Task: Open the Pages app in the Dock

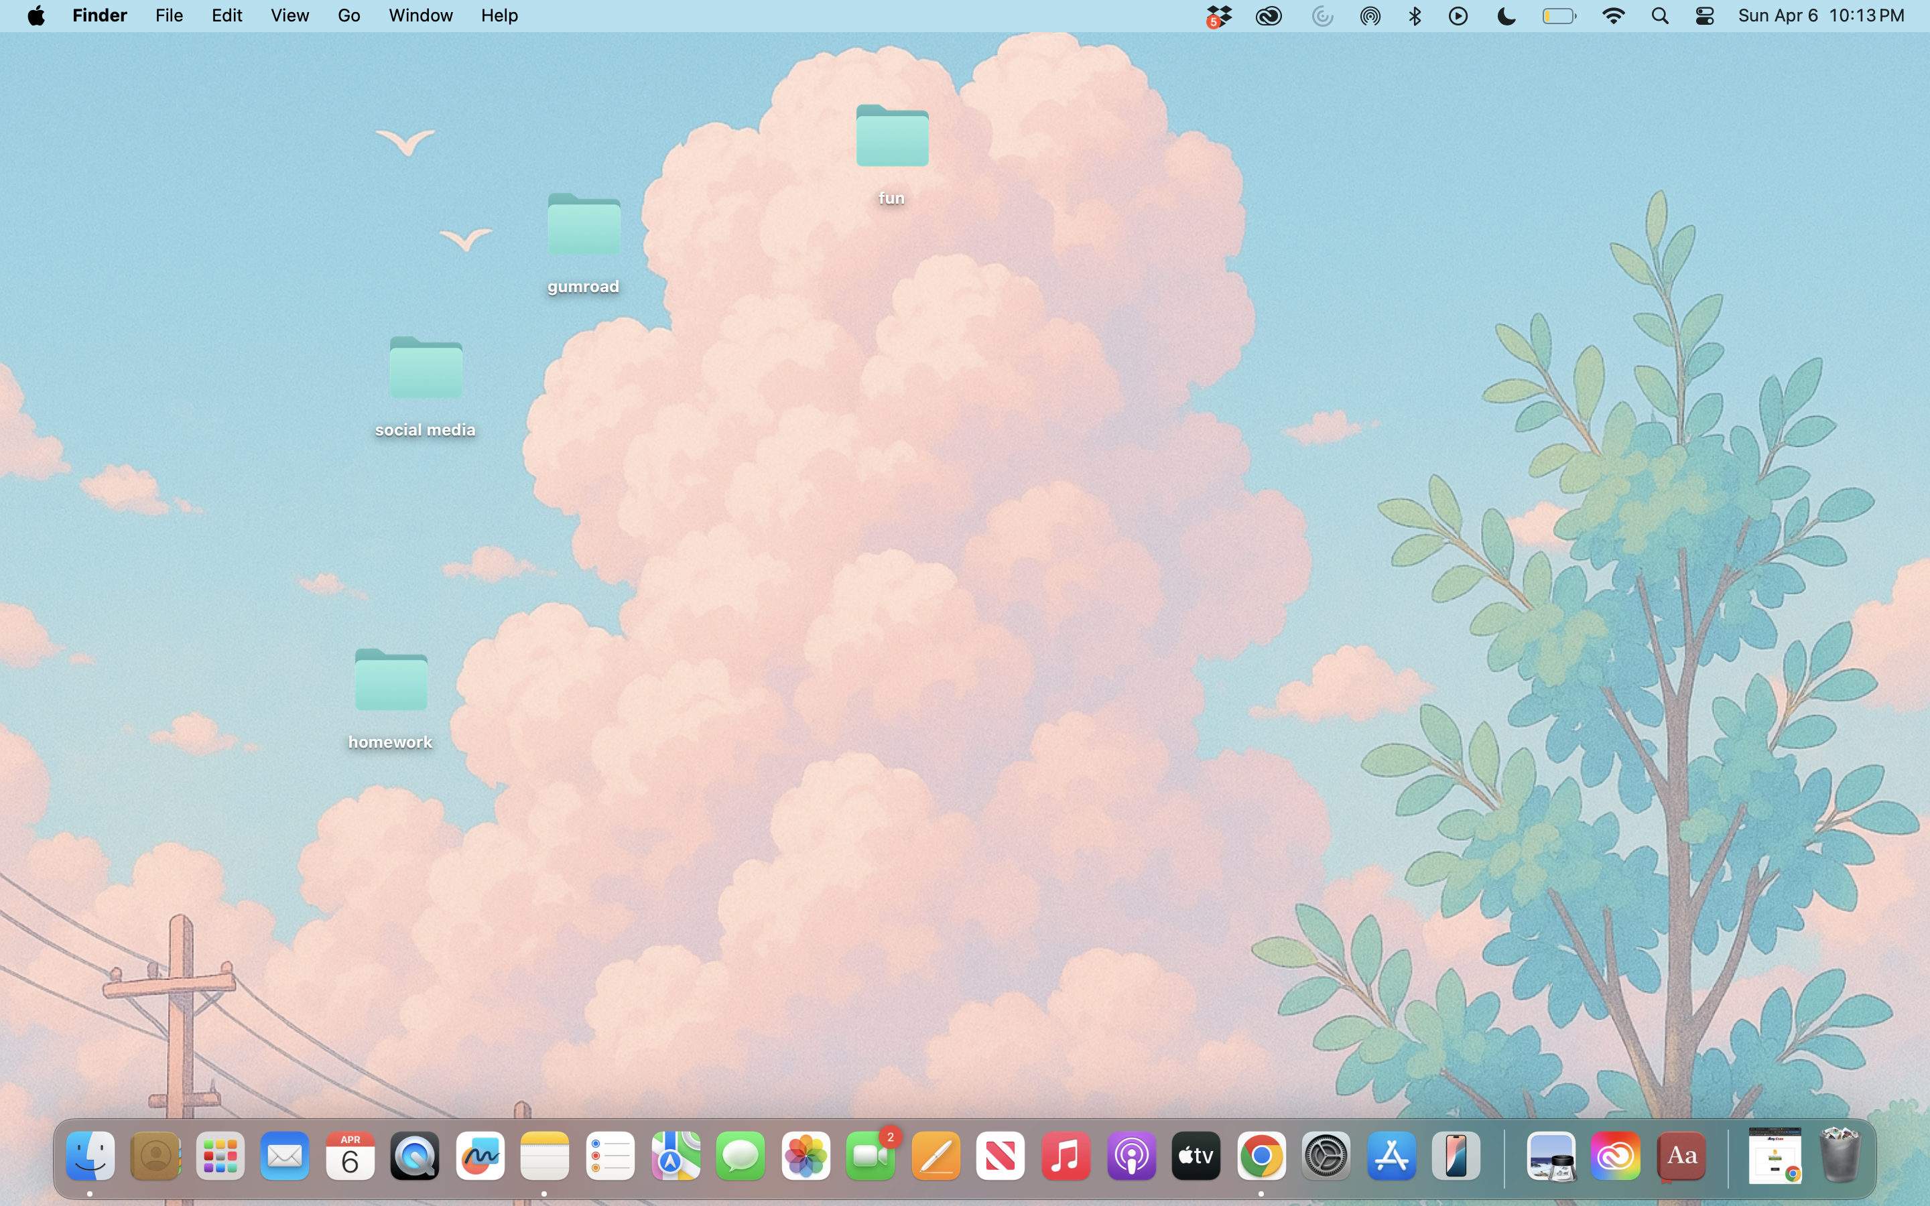Action: [x=936, y=1156]
